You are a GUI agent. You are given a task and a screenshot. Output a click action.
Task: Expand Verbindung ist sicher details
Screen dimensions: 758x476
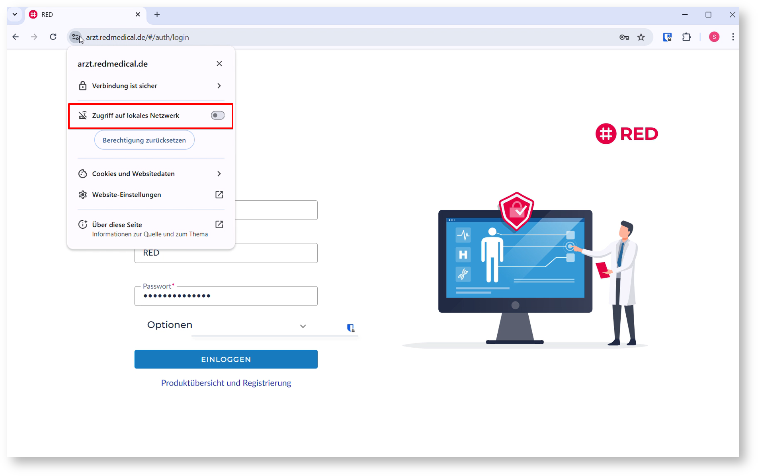(x=150, y=86)
